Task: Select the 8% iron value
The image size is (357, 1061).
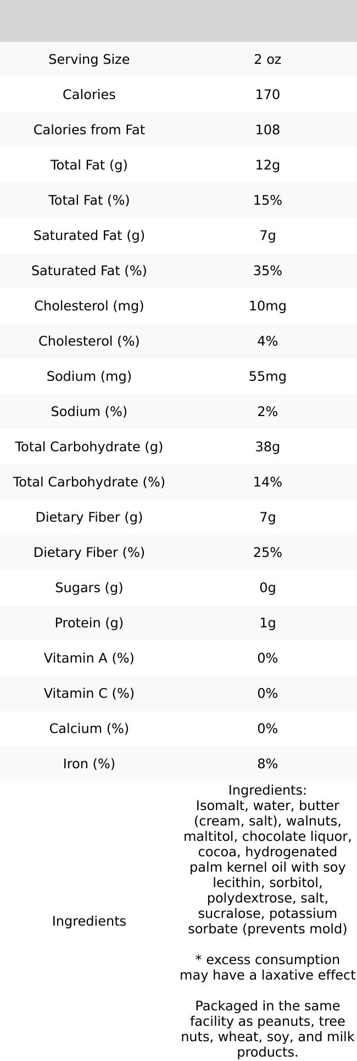Action: (x=267, y=764)
